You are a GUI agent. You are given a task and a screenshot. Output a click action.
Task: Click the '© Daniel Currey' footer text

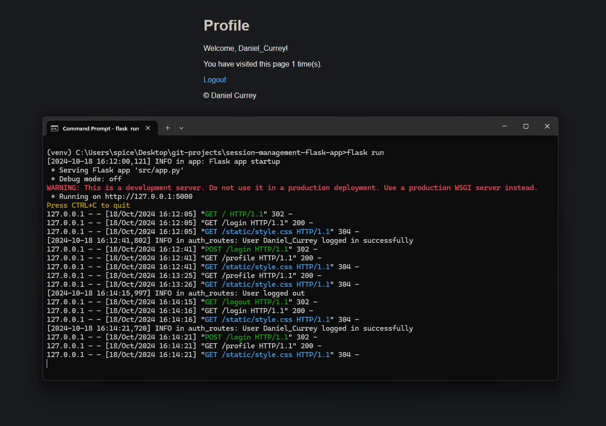pos(230,95)
